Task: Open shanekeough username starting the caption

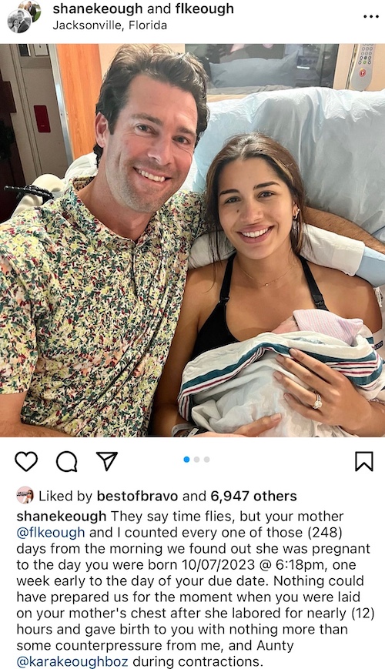Action: click(61, 517)
